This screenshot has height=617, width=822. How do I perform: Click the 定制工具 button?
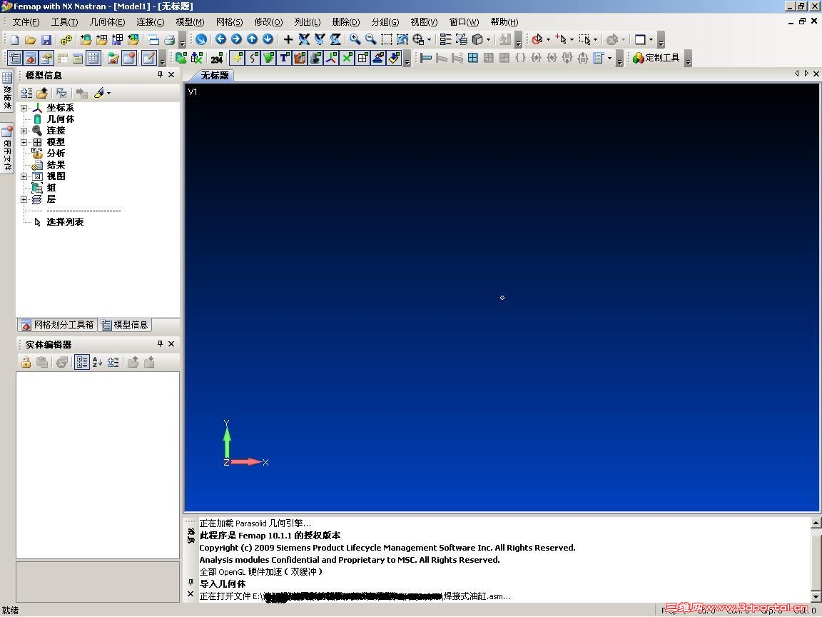tap(656, 58)
